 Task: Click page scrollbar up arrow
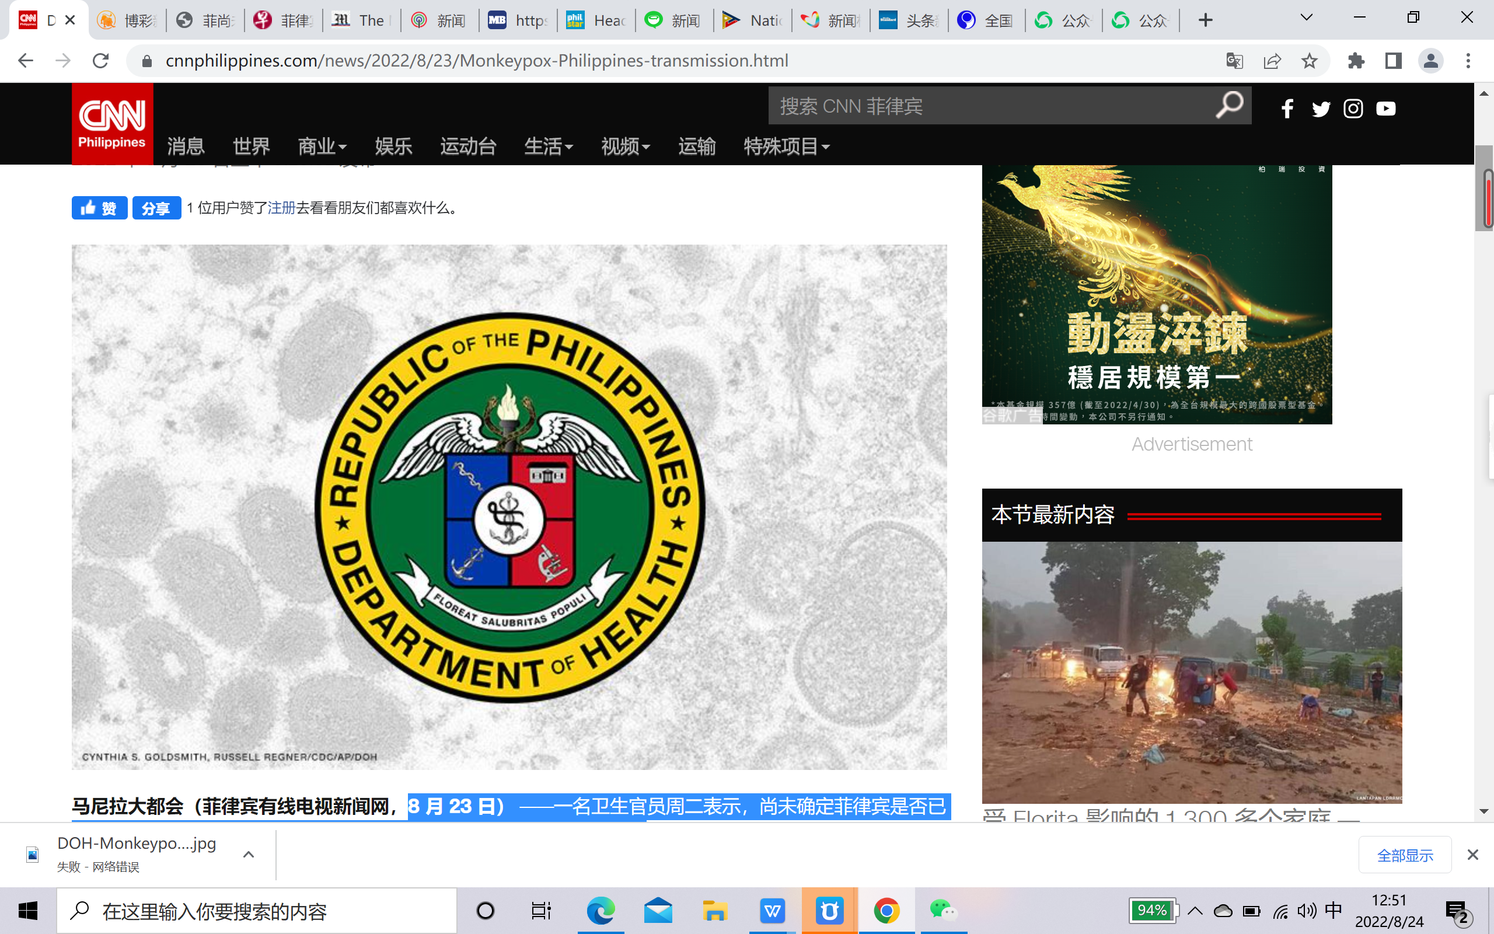pyautogui.click(x=1484, y=93)
